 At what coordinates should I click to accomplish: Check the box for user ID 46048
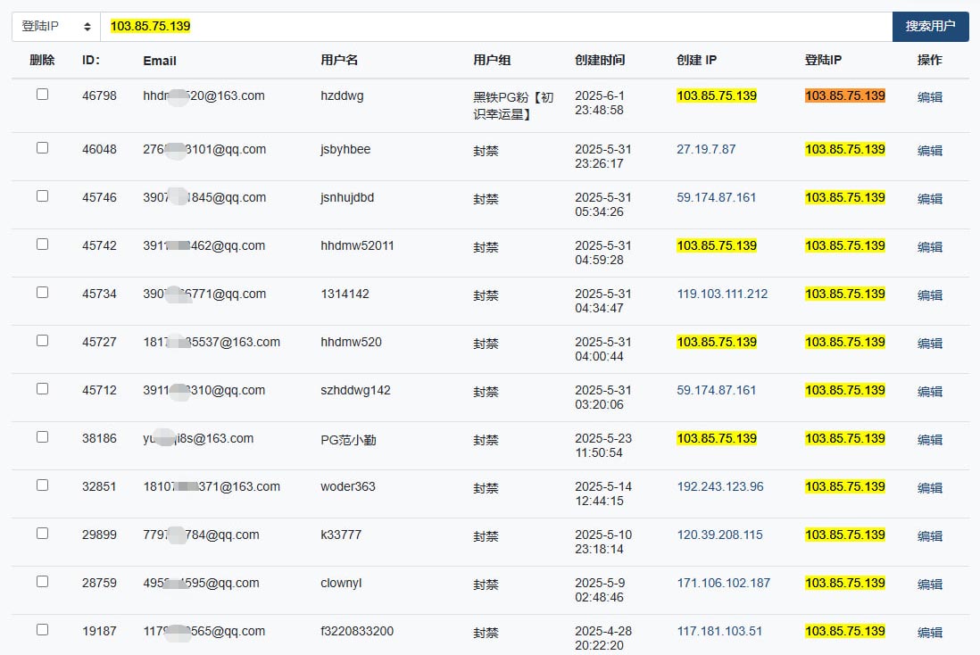(x=43, y=148)
